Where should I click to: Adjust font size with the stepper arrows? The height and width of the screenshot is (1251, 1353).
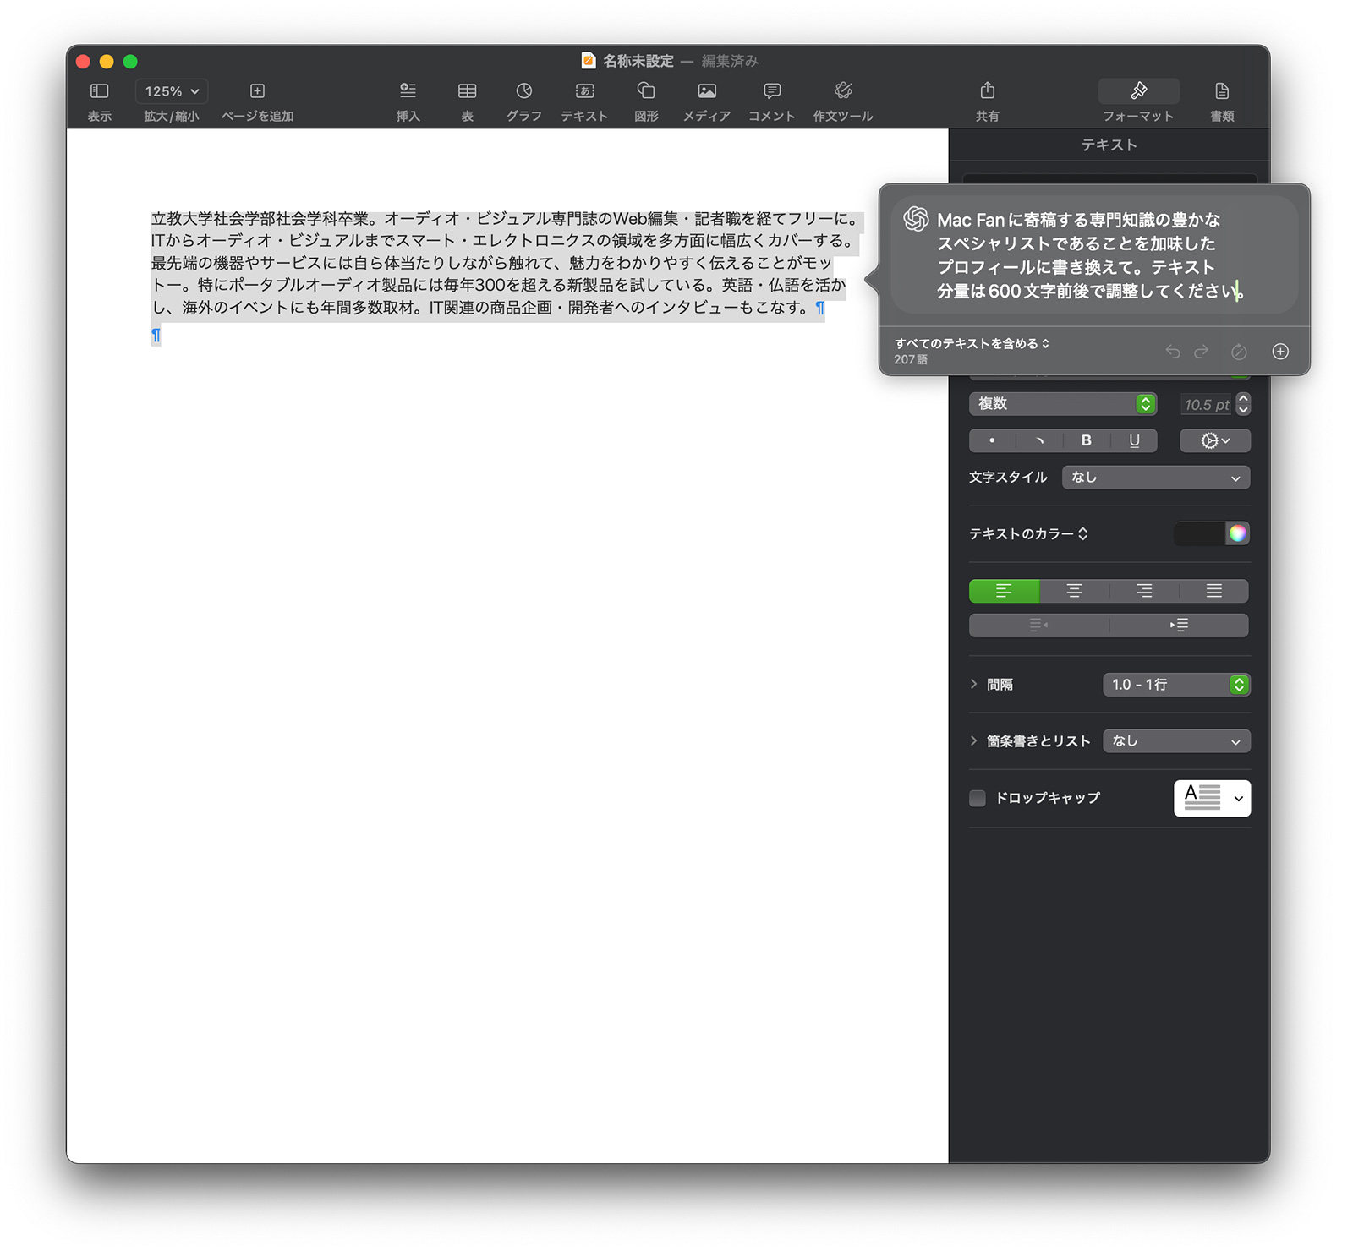tap(1243, 404)
